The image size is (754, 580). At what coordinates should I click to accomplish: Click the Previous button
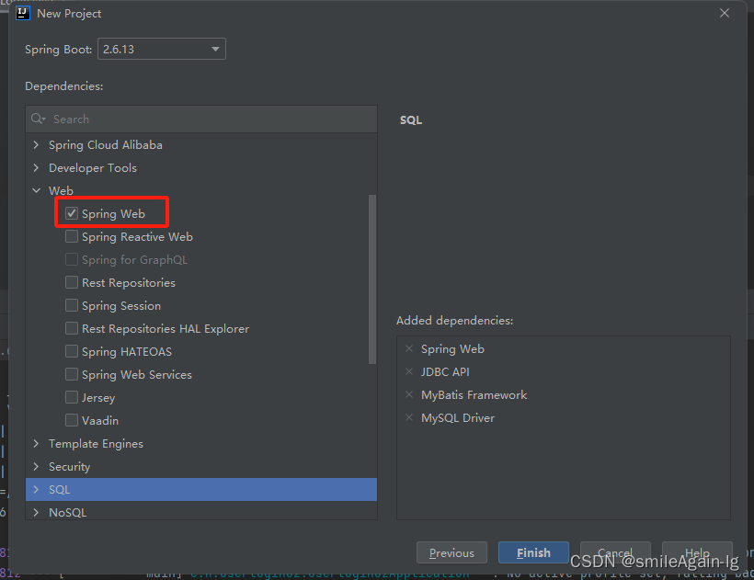point(451,552)
